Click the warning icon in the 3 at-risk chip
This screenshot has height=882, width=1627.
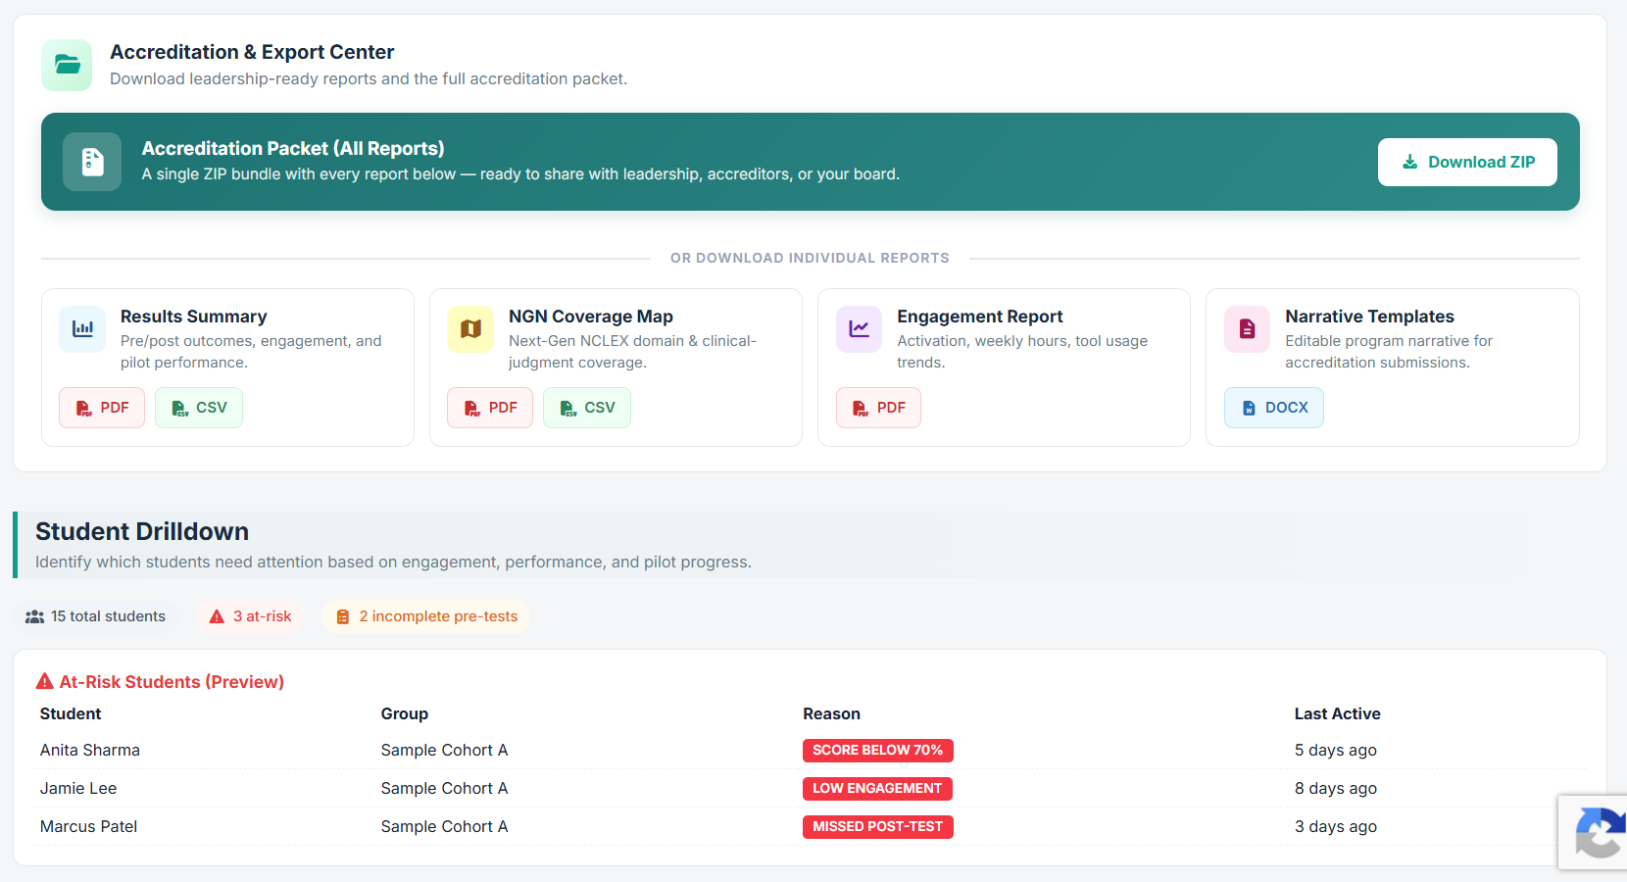coord(217,616)
